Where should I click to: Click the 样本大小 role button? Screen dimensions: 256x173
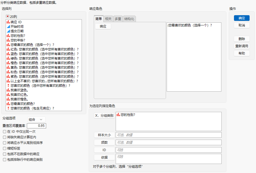pyautogui.click(x=104, y=135)
